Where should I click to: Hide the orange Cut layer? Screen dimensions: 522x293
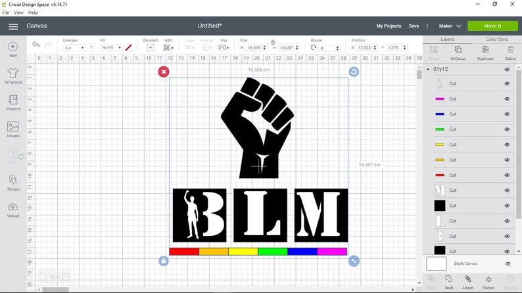pos(507,160)
